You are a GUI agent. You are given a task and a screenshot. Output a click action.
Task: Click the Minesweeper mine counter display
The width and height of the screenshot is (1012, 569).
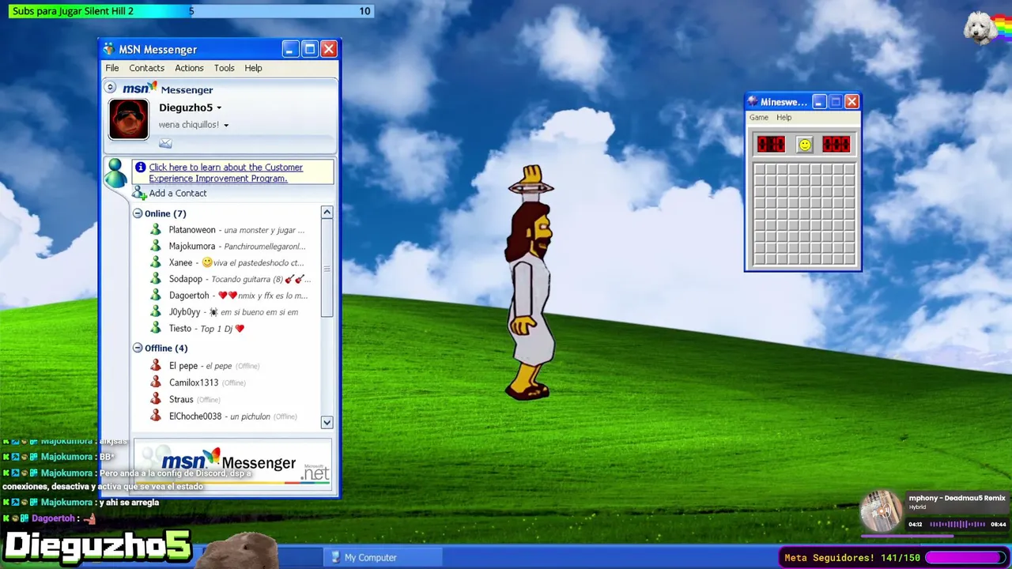click(x=771, y=145)
